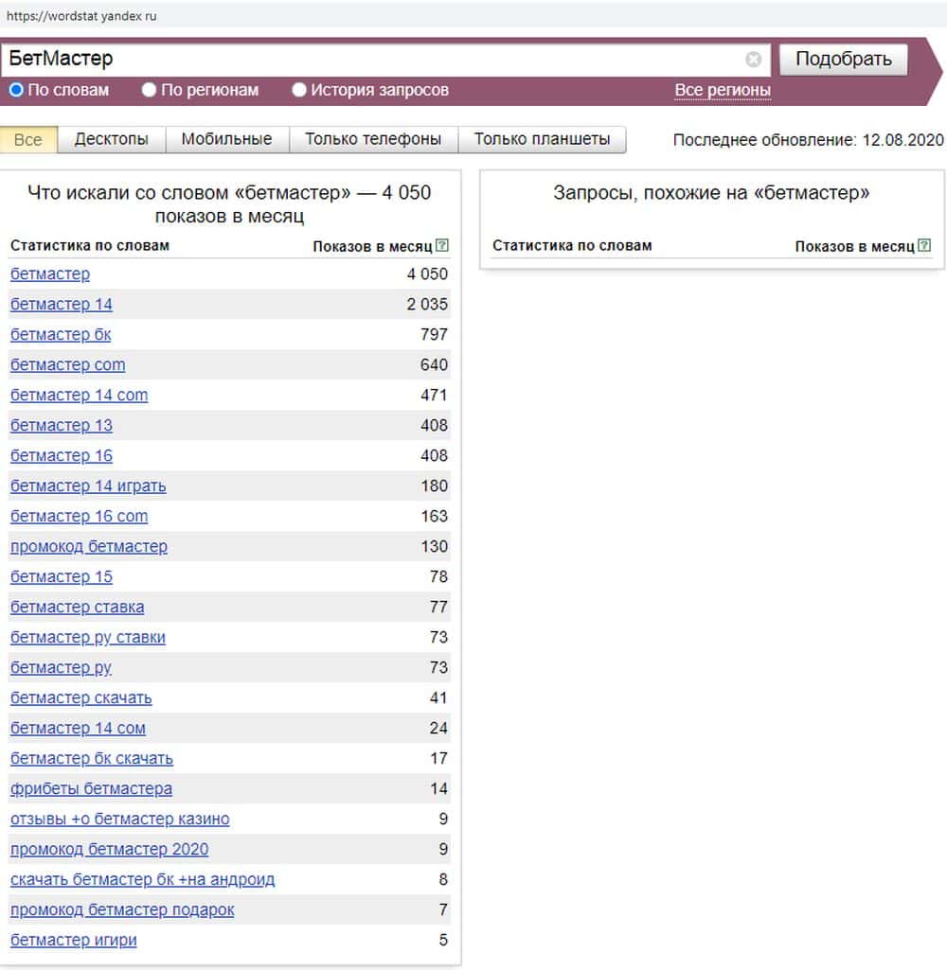Open the 'Все регионы' region selector
The width and height of the screenshot is (947, 970).
[723, 90]
